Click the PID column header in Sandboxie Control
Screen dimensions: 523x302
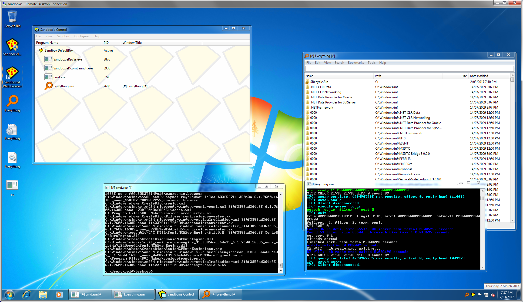coord(111,43)
